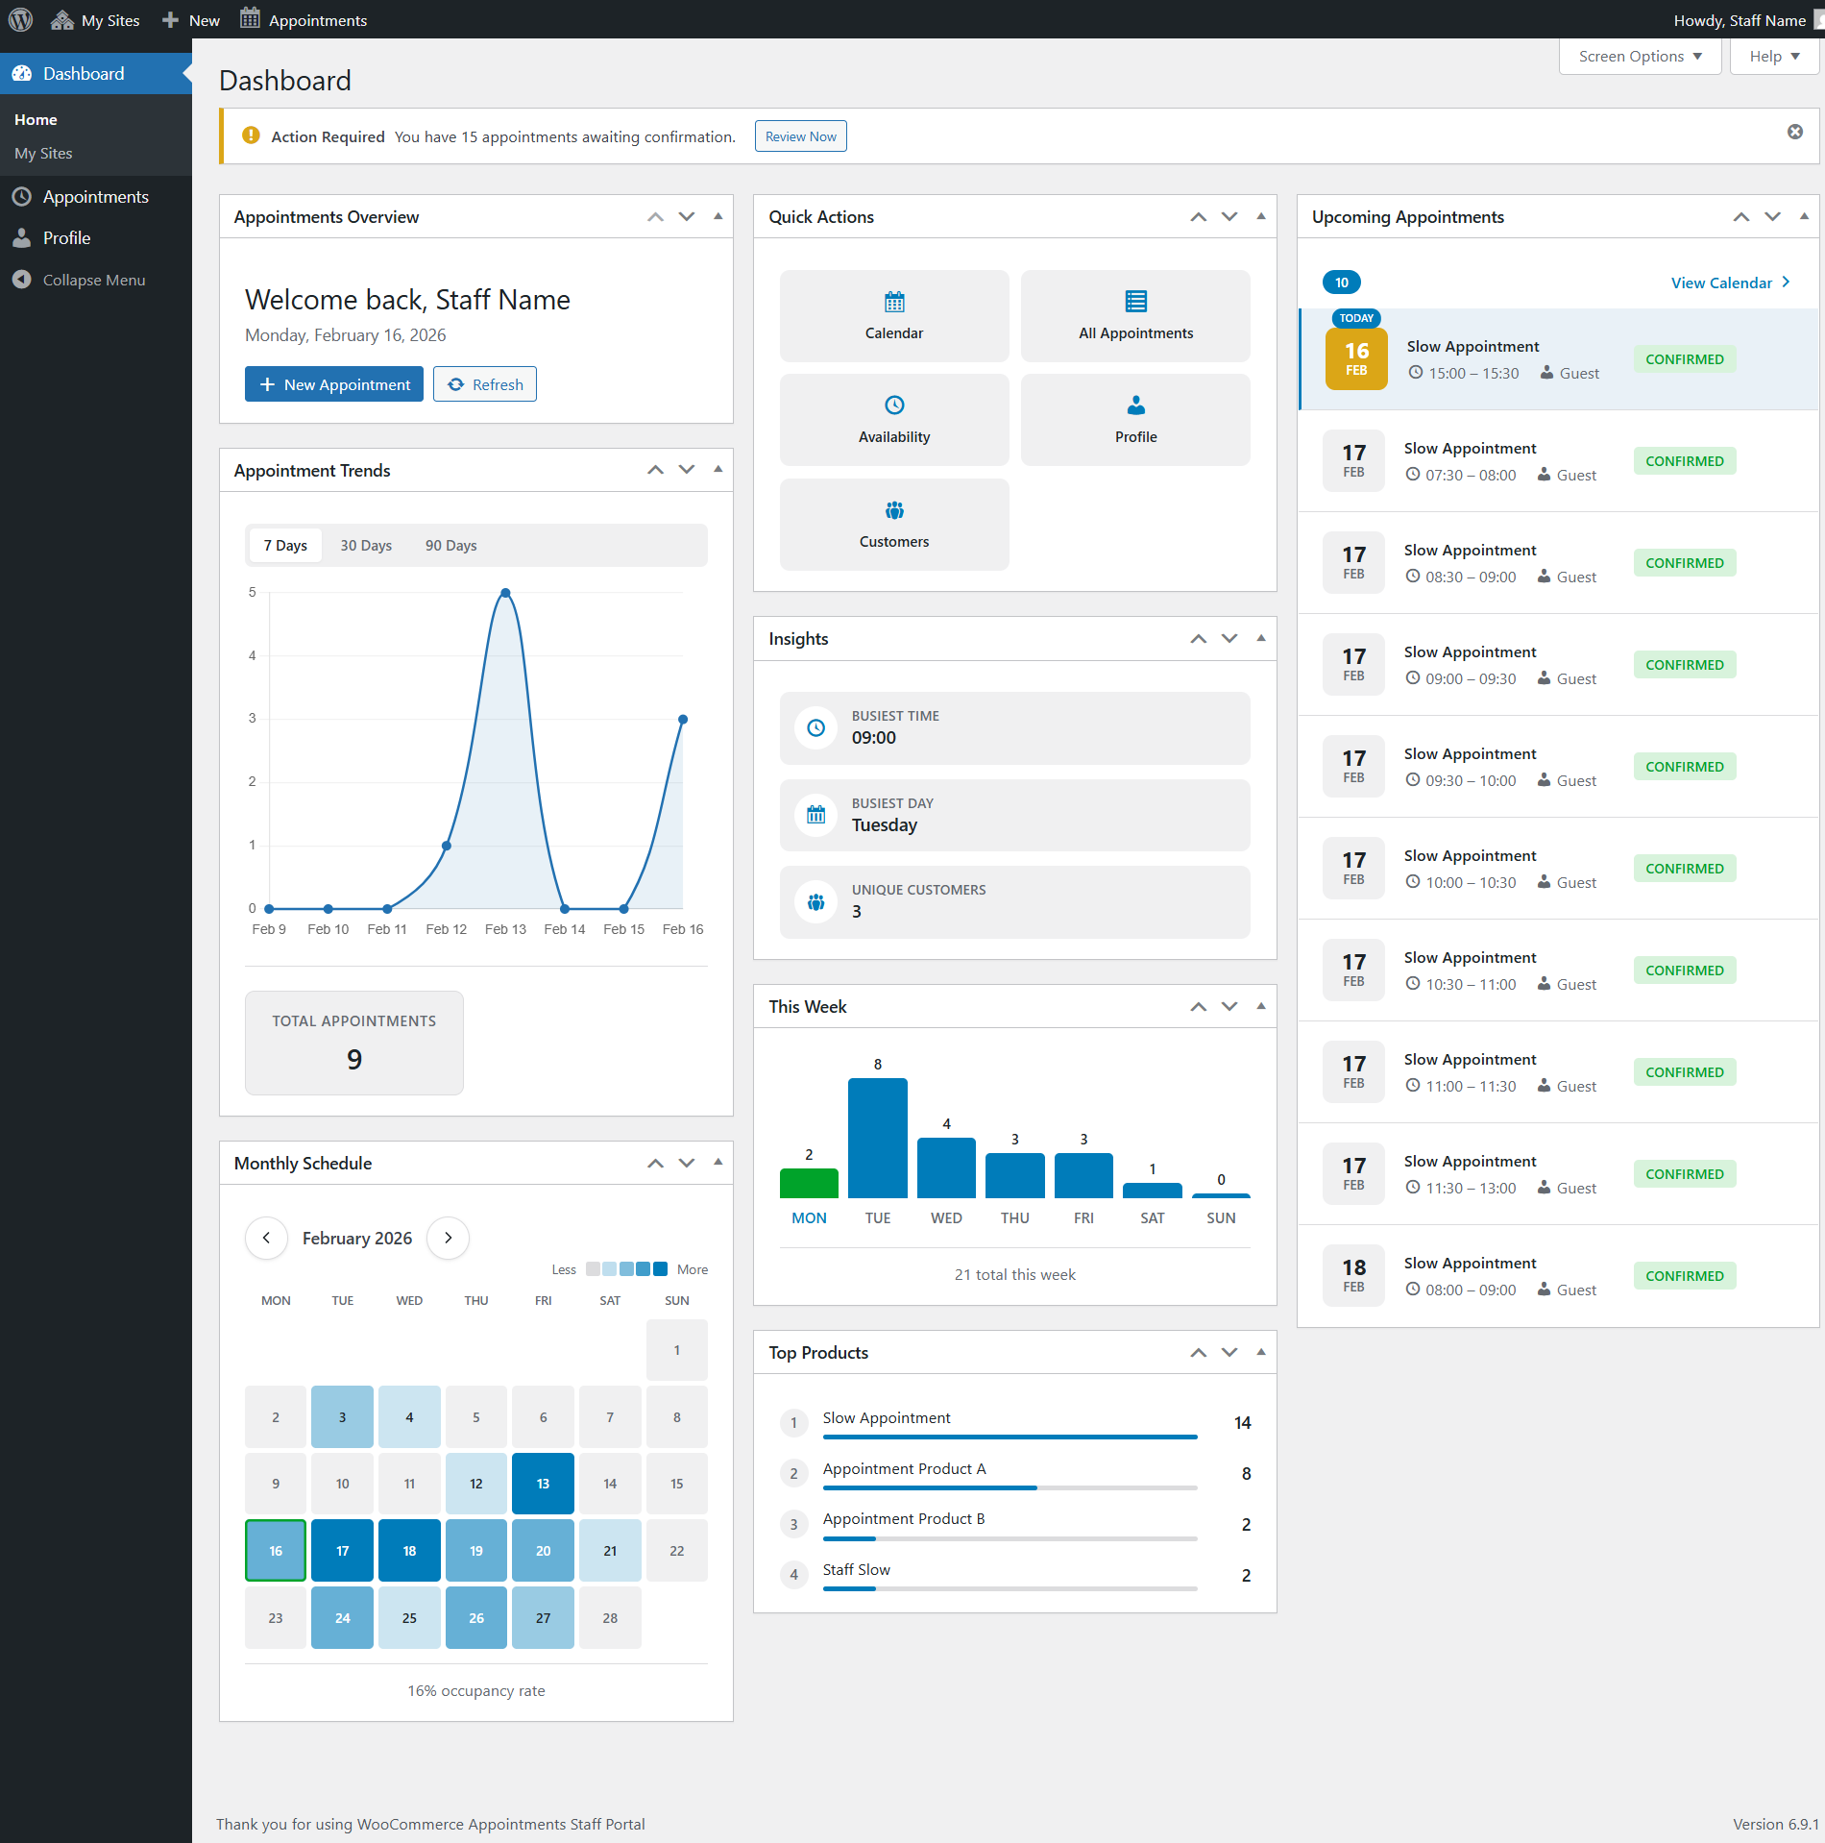Go to next month in Monthly Schedule
The image size is (1825, 1843).
pos(448,1238)
